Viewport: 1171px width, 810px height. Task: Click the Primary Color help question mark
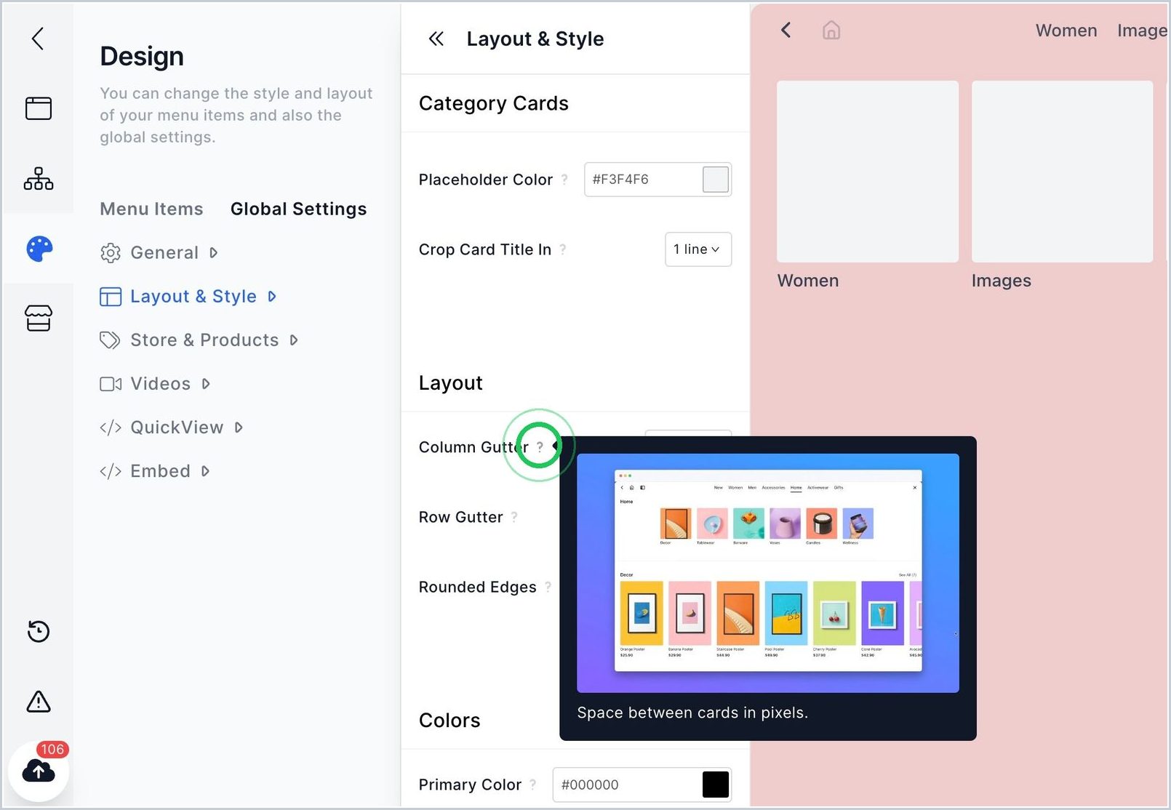click(x=533, y=784)
